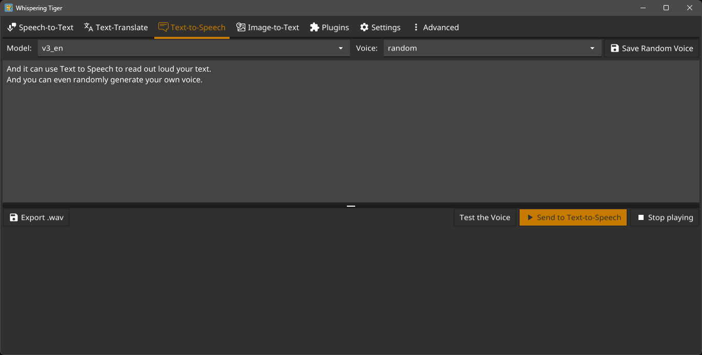The width and height of the screenshot is (702, 355).
Task: Click Test the Voice button
Action: [x=485, y=217]
